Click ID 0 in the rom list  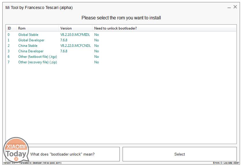(9, 35)
